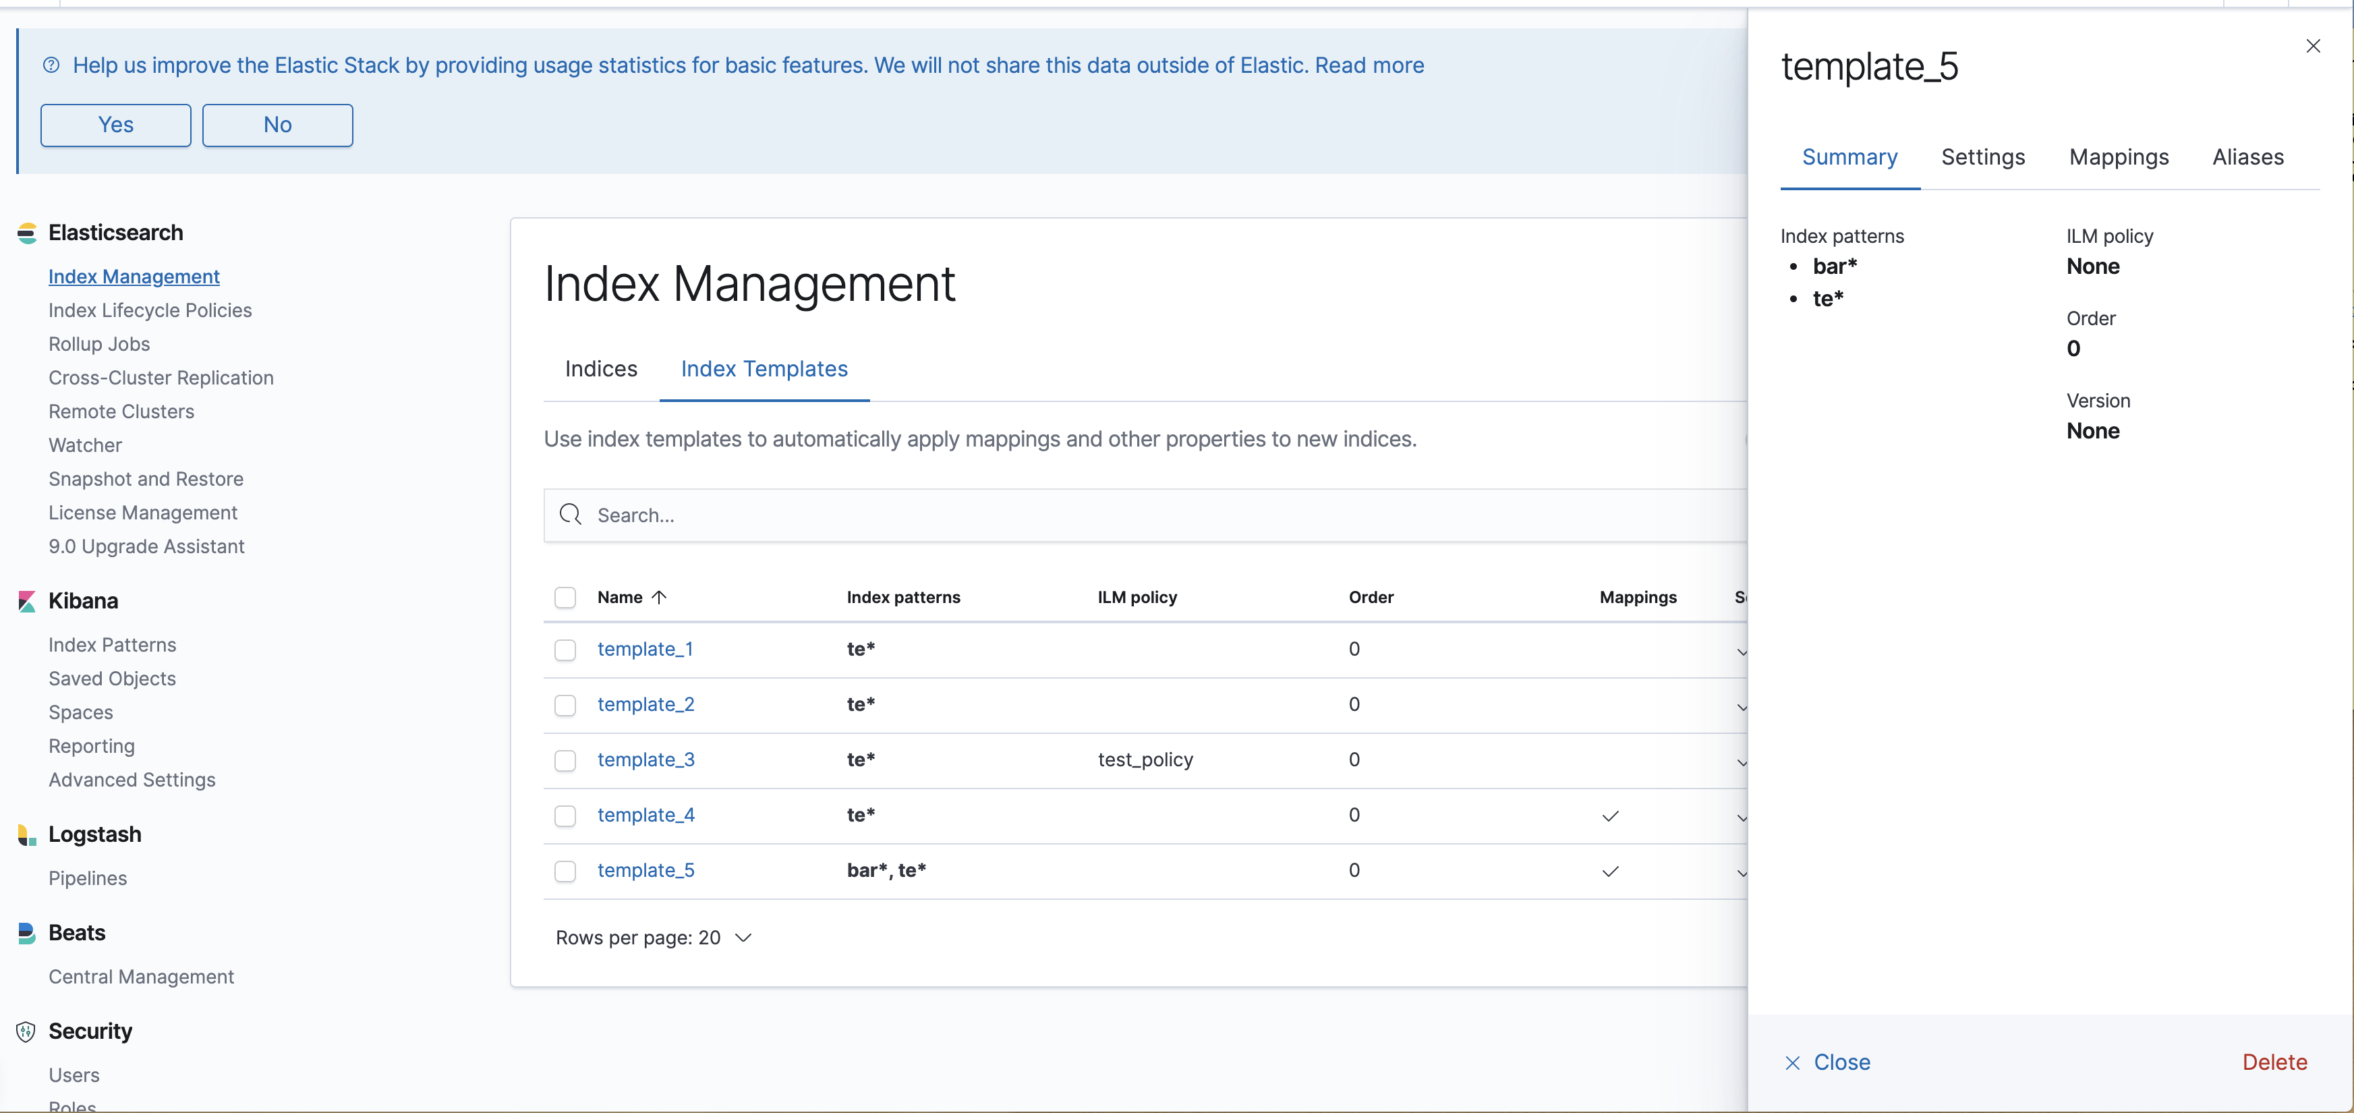Switch to the Indices tab
Image resolution: width=2354 pixels, height=1113 pixels.
pos(600,369)
